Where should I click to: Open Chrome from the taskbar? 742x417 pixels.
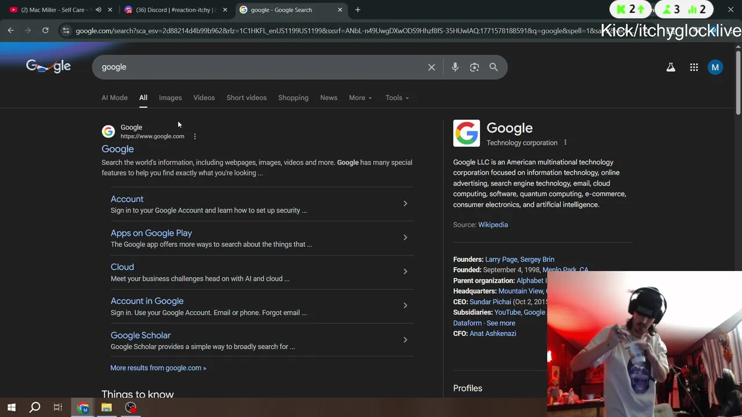pyautogui.click(x=83, y=408)
